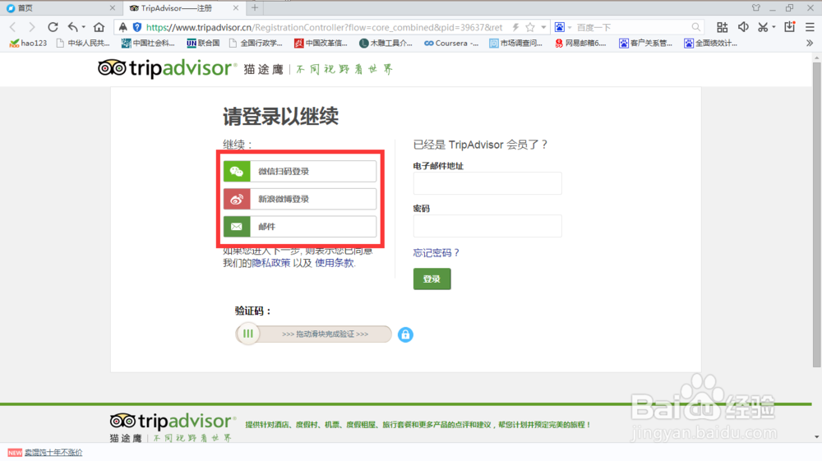Open the 客户关系管... bookmark
The image size is (822, 461).
pyautogui.click(x=646, y=43)
